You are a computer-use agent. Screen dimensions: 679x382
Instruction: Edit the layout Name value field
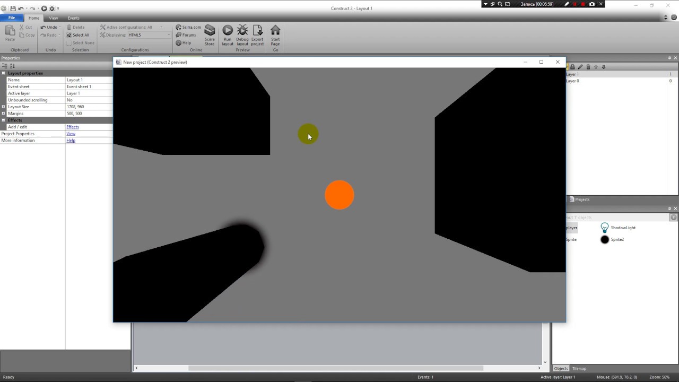point(89,80)
